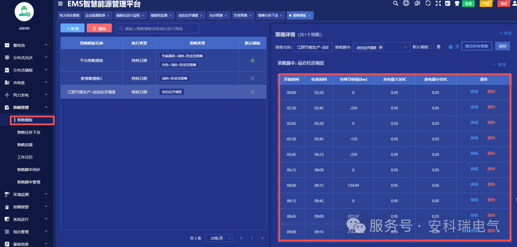Image resolution: width=517 pixels, height=247 pixels.
Task: Switch to the 动态经济调度 tab
Action: point(188,15)
